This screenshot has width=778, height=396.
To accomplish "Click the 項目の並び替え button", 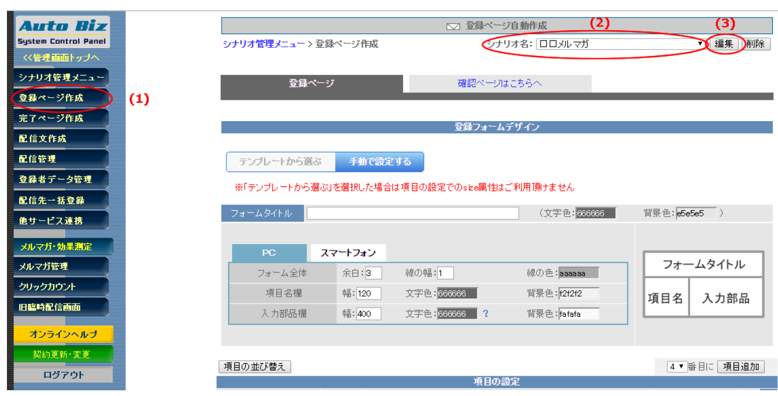I will pyautogui.click(x=255, y=367).
